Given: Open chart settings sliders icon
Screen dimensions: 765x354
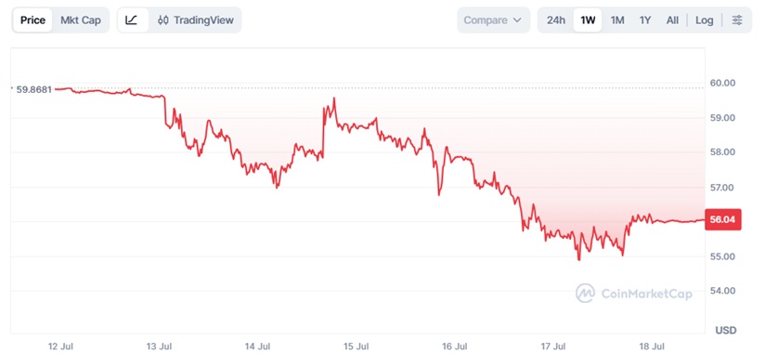Looking at the screenshot, I should click(737, 20).
